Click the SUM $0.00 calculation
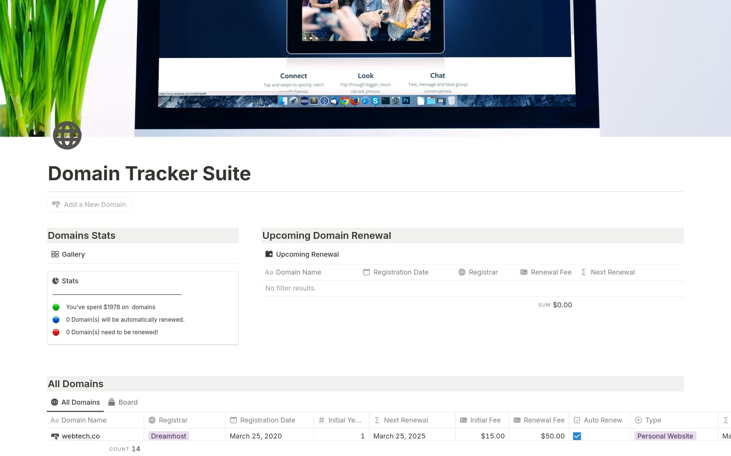 (555, 305)
